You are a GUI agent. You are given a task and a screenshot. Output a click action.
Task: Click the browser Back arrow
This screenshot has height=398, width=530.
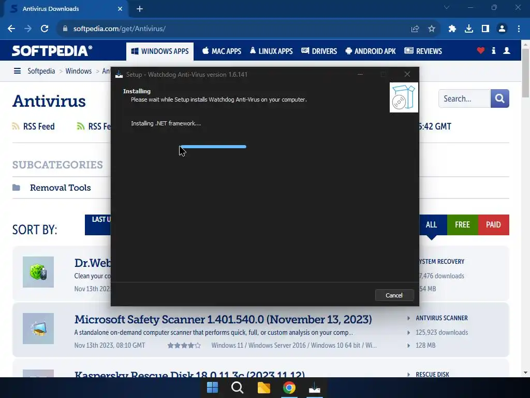point(11,29)
